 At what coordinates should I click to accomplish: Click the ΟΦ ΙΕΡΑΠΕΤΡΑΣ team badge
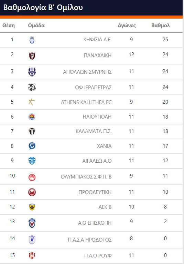pos(32,87)
